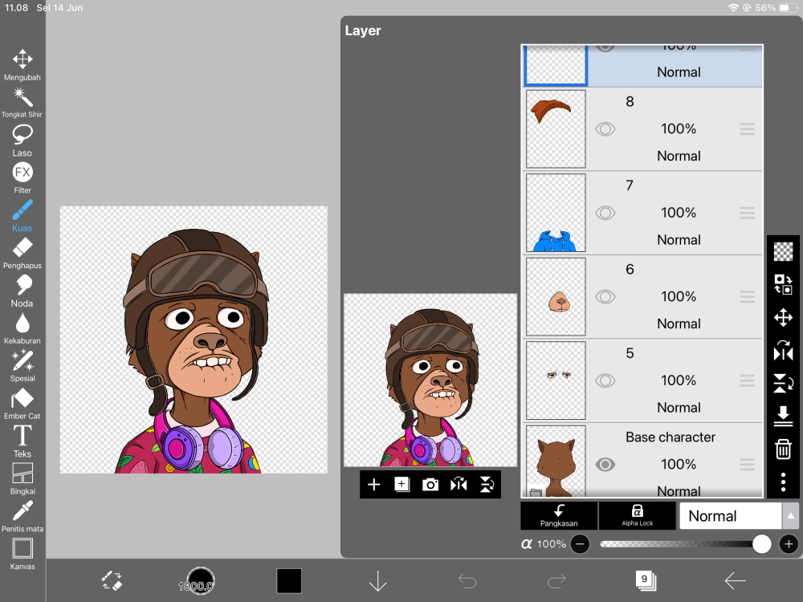This screenshot has height=602, width=803.
Task: Click the layer swap icon in right strip
Action: point(783,284)
